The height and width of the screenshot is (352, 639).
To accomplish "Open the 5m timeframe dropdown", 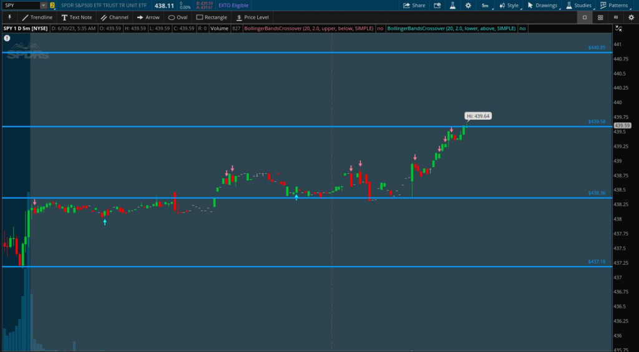I will (x=485, y=5).
